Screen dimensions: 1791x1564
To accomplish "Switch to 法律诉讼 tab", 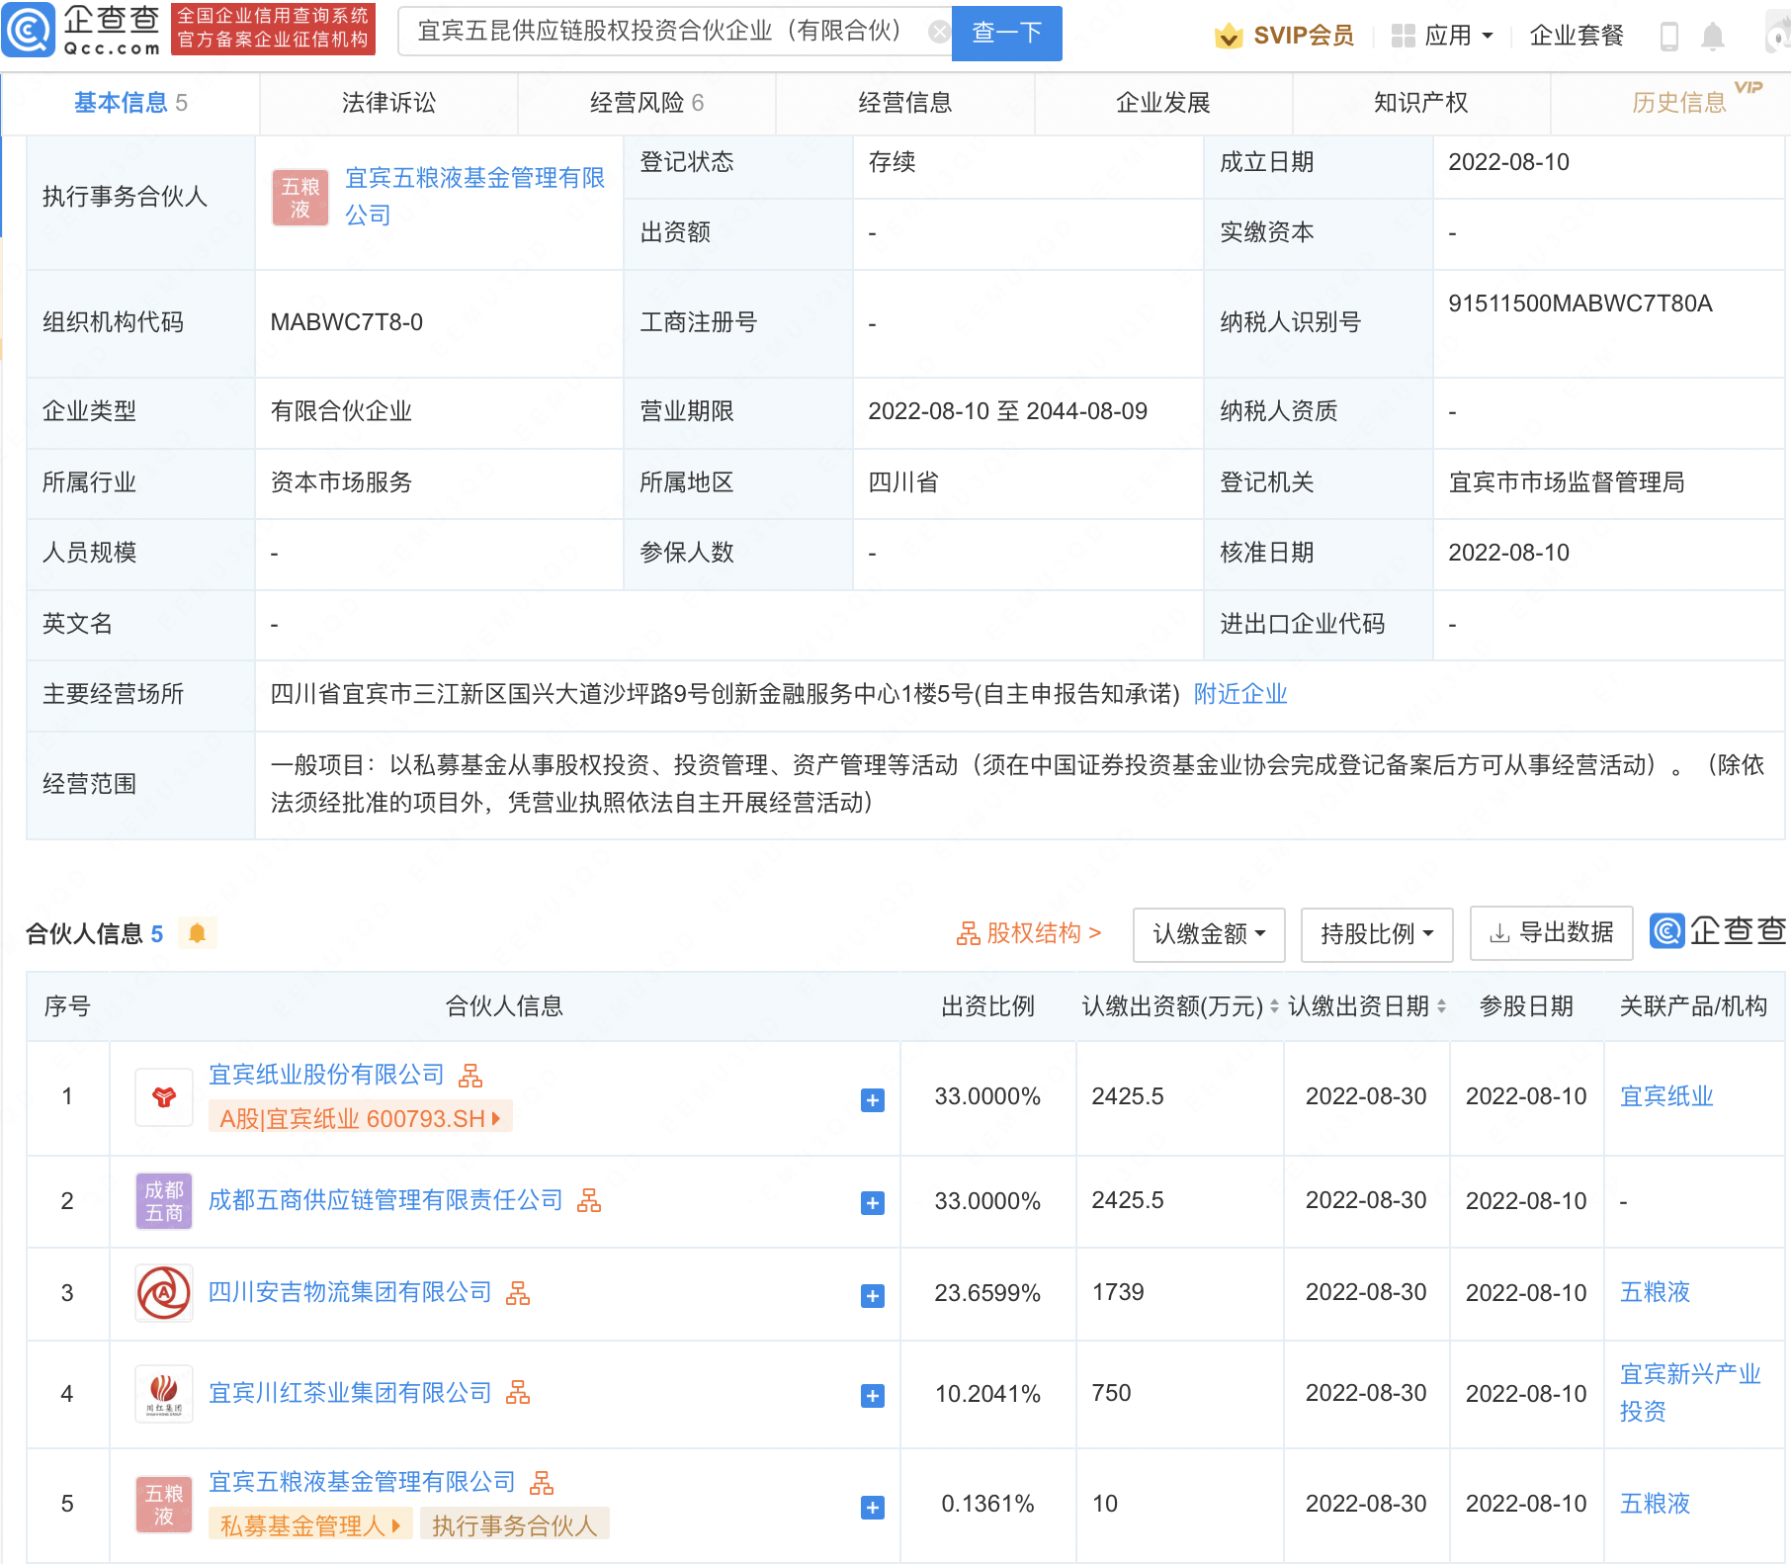I will point(388,103).
